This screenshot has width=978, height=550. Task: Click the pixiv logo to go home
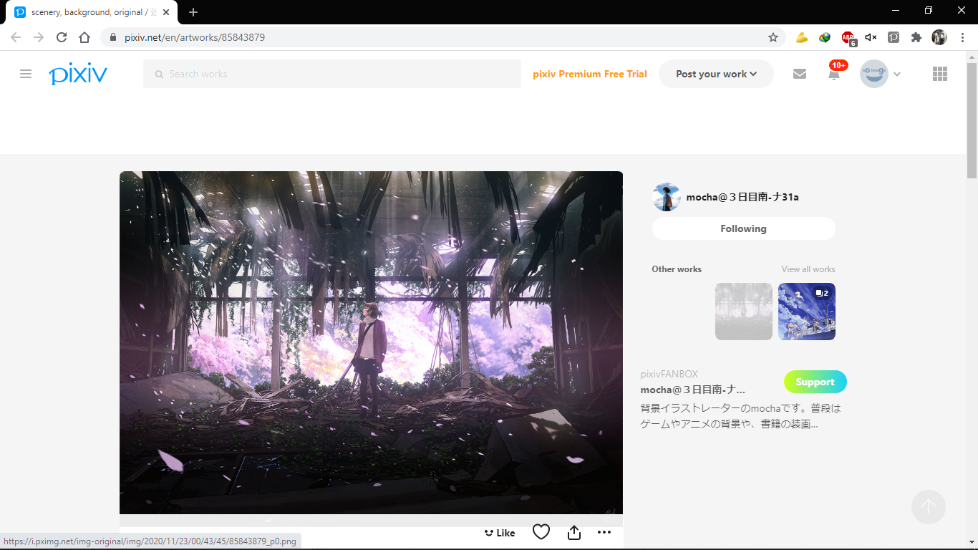(x=78, y=74)
